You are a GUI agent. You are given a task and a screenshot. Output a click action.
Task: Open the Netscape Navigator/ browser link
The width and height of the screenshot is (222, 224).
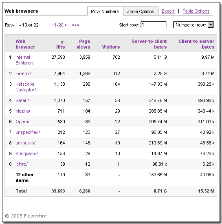click(x=26, y=87)
